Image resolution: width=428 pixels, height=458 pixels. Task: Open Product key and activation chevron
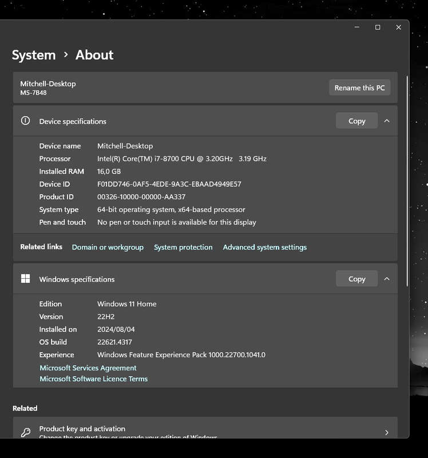click(x=387, y=432)
